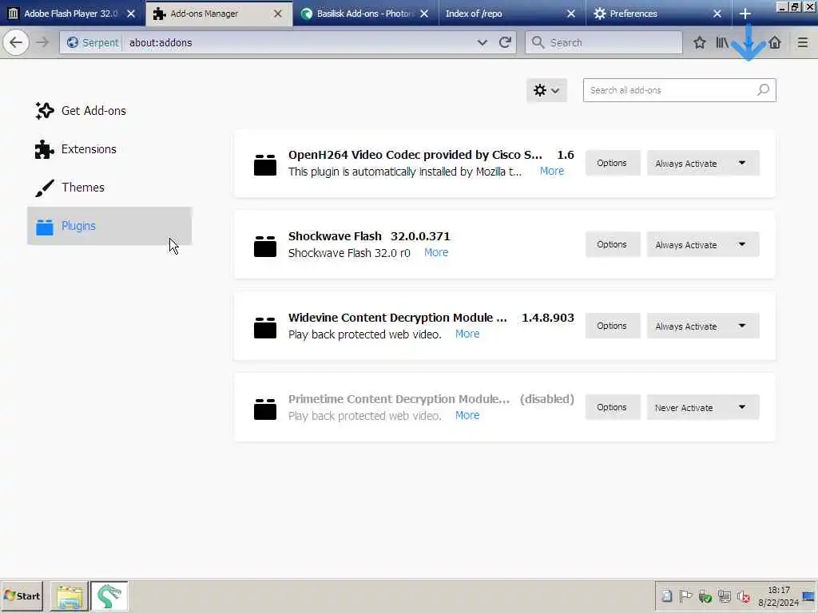
Task: Close the Preferences tab
Action: (x=717, y=14)
